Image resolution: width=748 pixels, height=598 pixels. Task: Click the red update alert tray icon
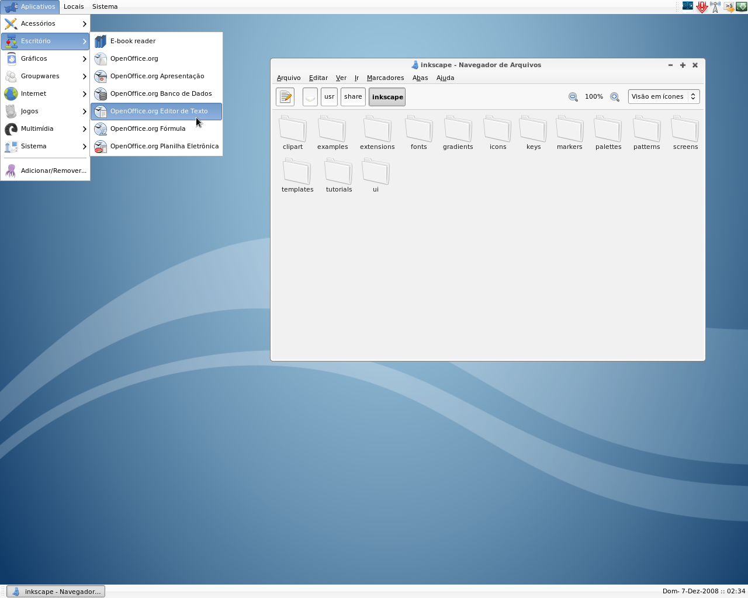[702, 7]
